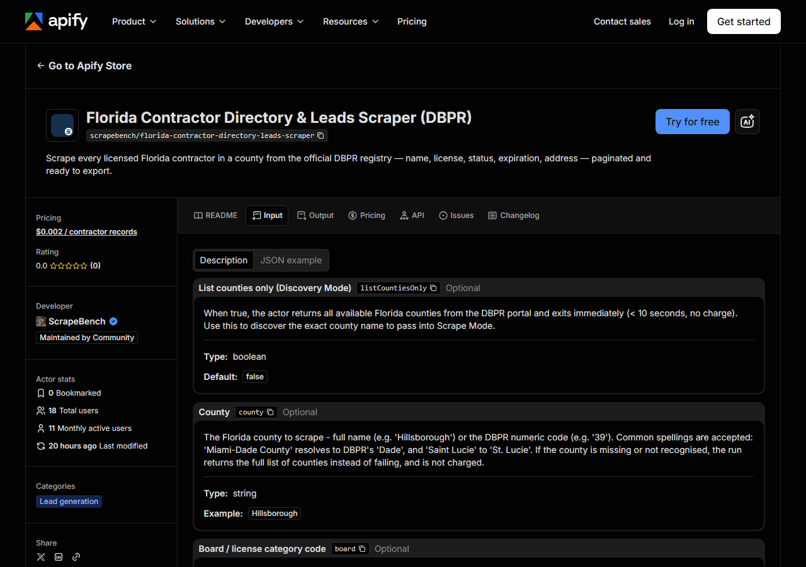806x567 pixels.
Task: Click the 'Hillsborough' example value
Action: [x=275, y=513]
